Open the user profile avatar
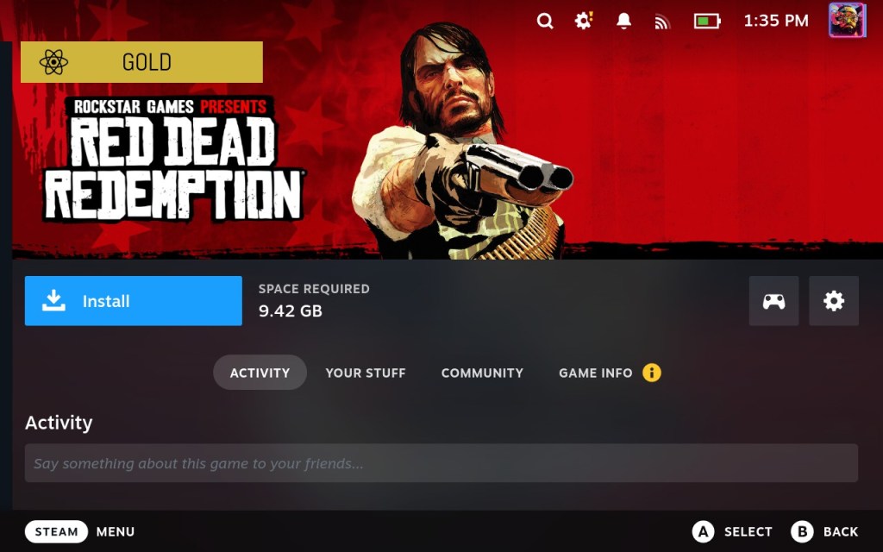Viewport: 883px width, 552px height. tap(847, 20)
